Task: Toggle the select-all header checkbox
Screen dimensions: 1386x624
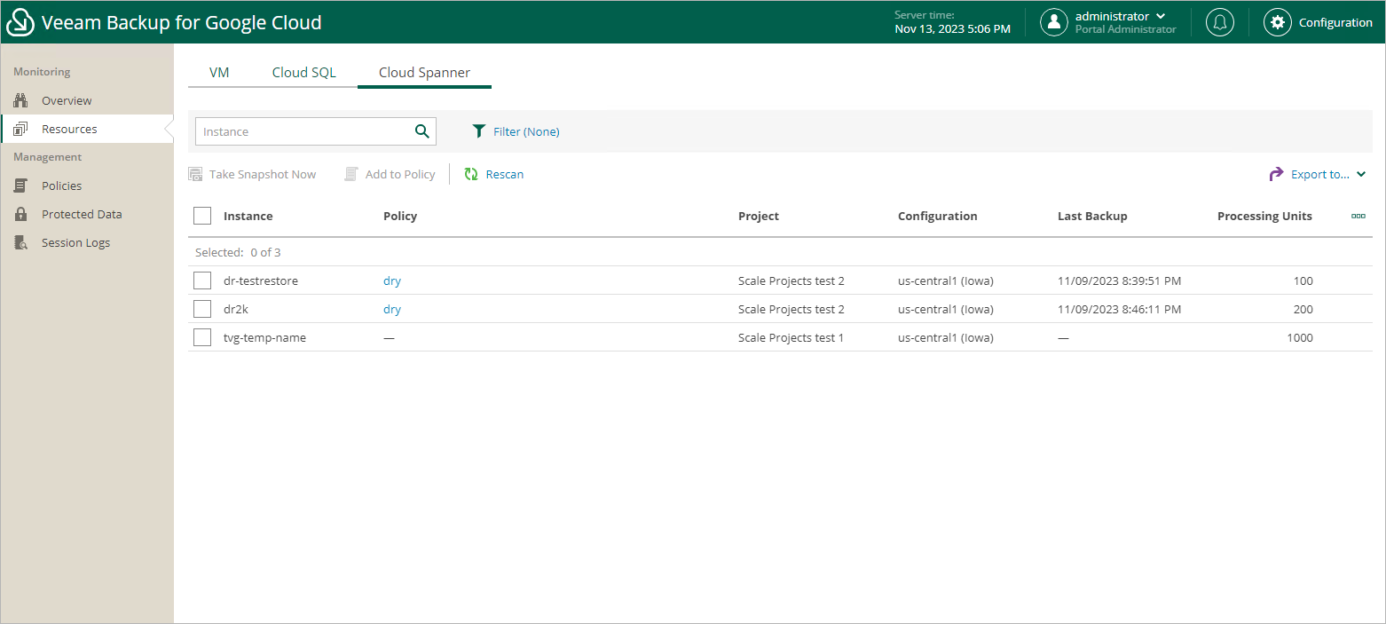Action: (x=202, y=216)
